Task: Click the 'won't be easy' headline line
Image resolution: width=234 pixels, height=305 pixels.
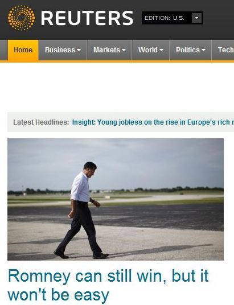Action: [x=59, y=295]
